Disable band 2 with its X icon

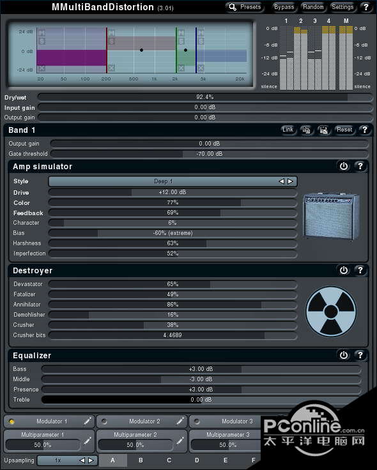click(112, 68)
